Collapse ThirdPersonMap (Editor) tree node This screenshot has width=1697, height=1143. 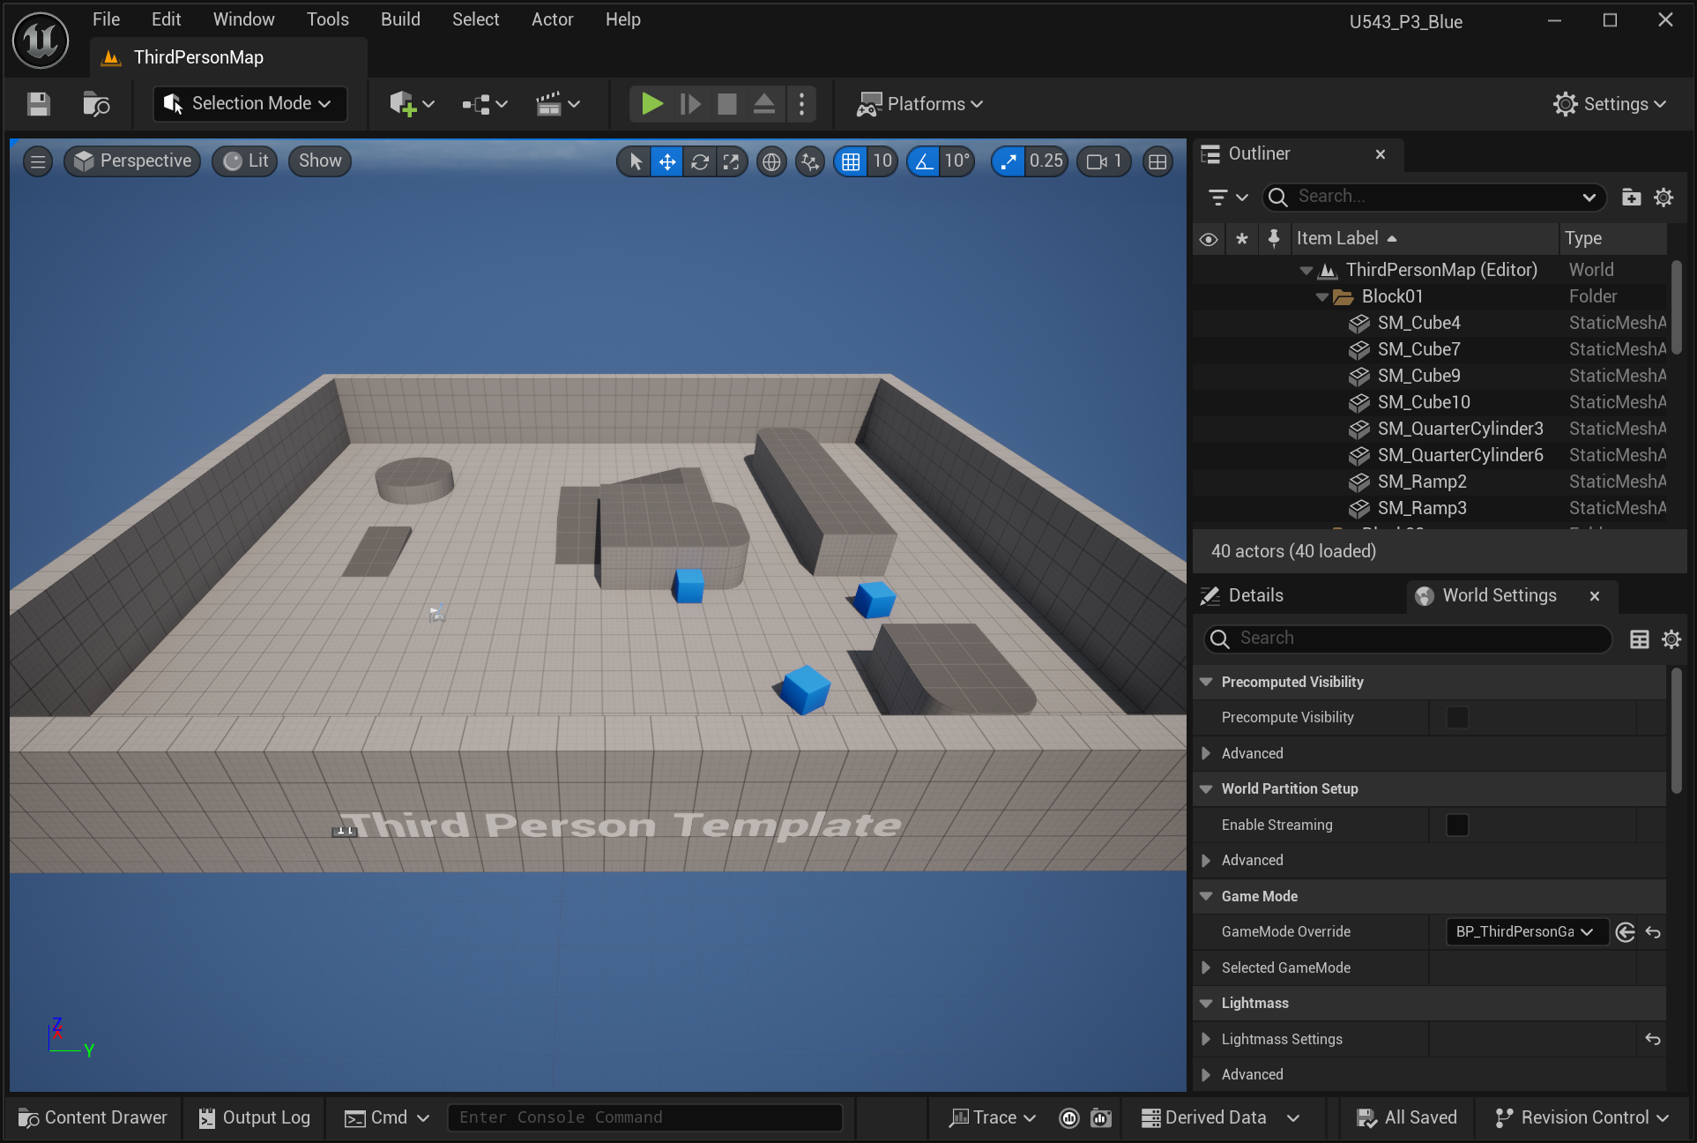click(x=1306, y=271)
